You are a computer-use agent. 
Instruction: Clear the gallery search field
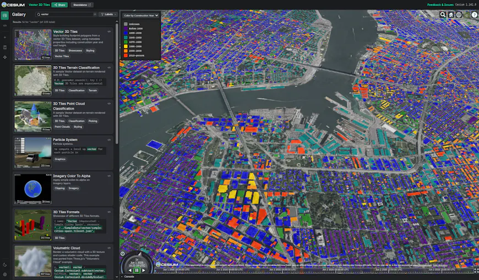click(95, 14)
